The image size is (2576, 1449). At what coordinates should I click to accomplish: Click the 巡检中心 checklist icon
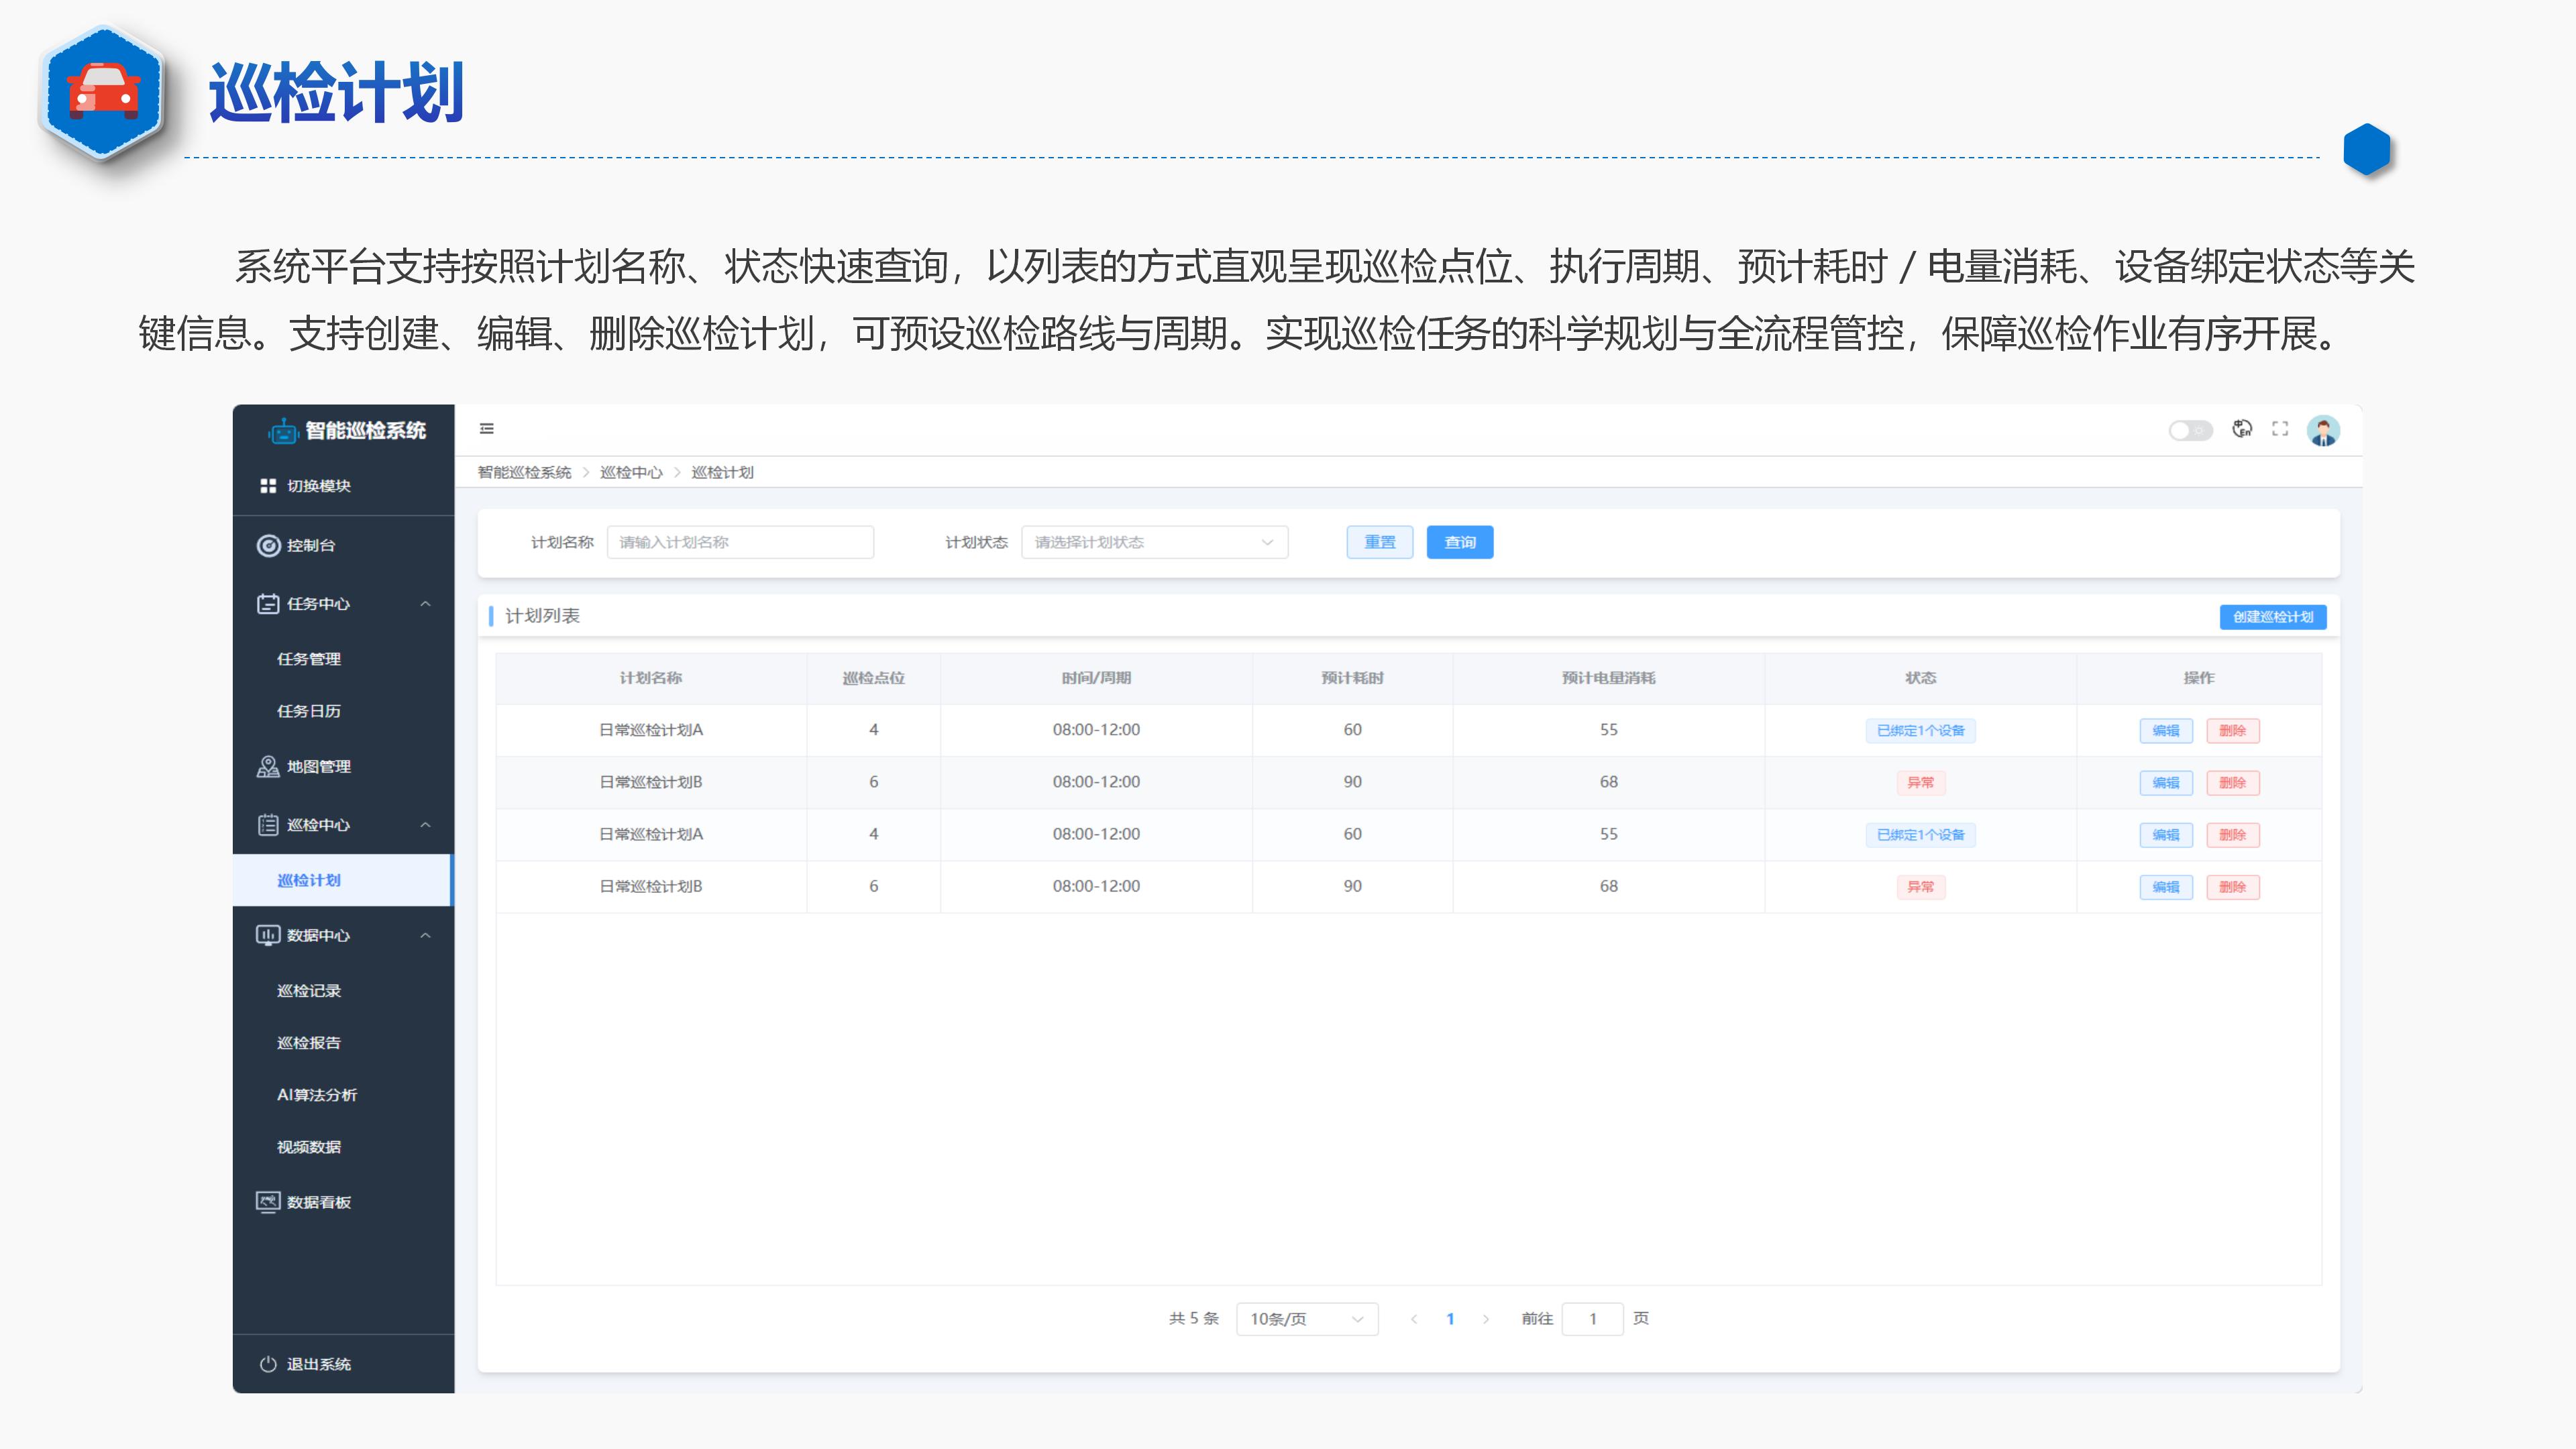[268, 825]
